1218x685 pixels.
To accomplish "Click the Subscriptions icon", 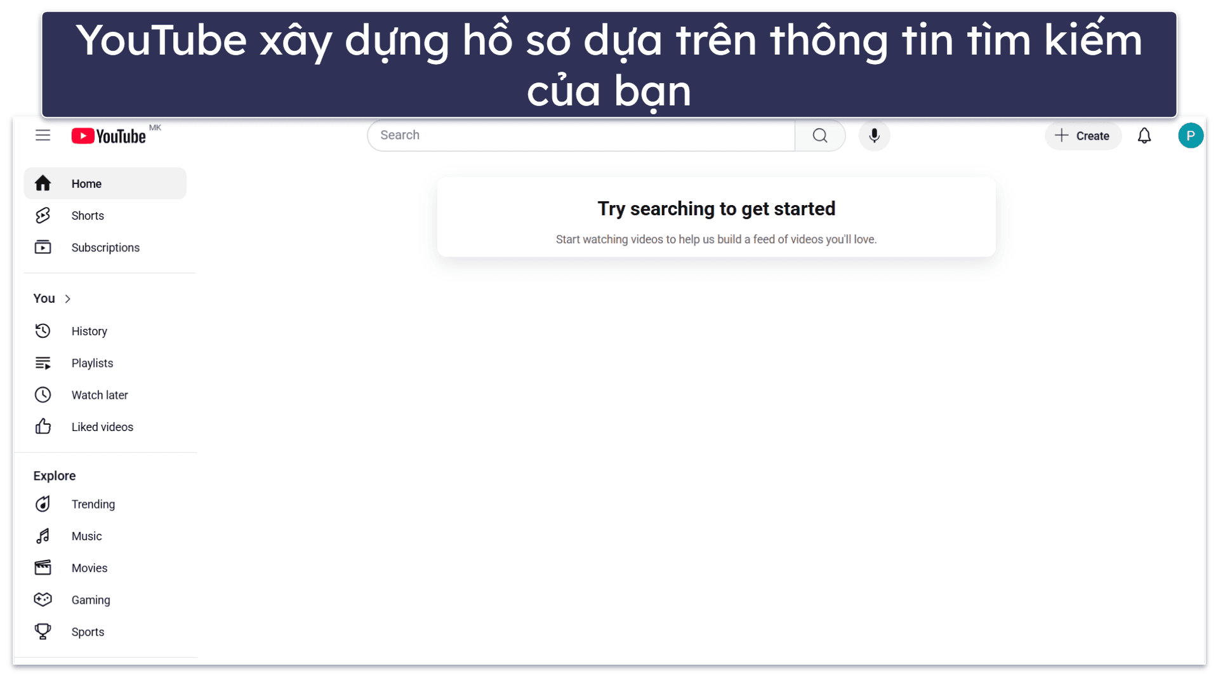I will click(43, 247).
